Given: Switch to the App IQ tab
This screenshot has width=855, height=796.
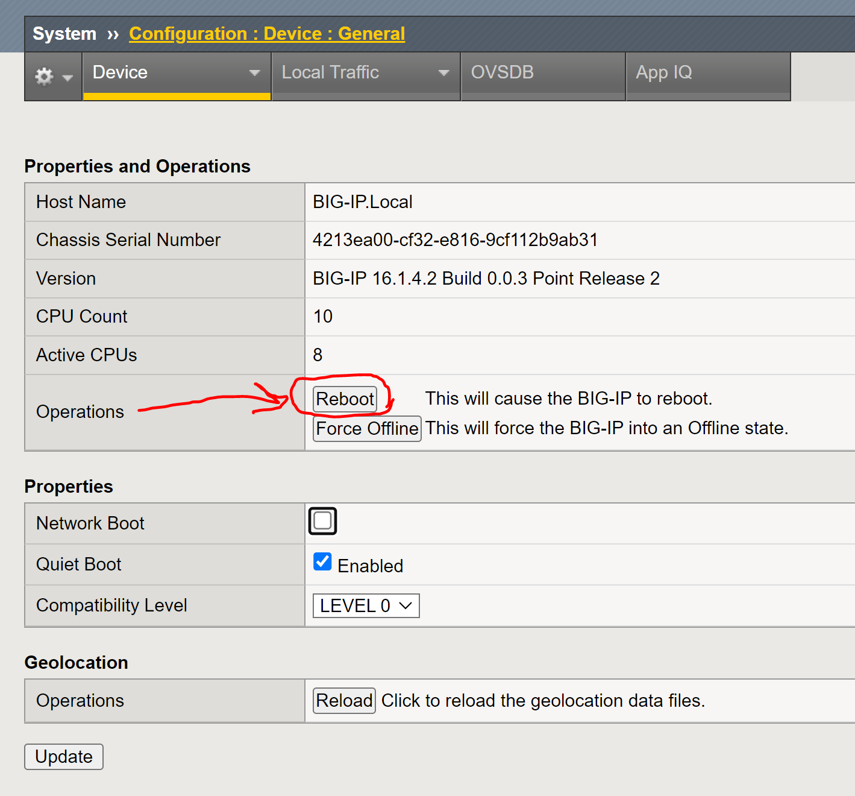Looking at the screenshot, I should click(663, 72).
